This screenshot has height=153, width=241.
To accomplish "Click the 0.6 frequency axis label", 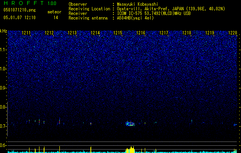I will pyautogui.click(x=3, y=145).
